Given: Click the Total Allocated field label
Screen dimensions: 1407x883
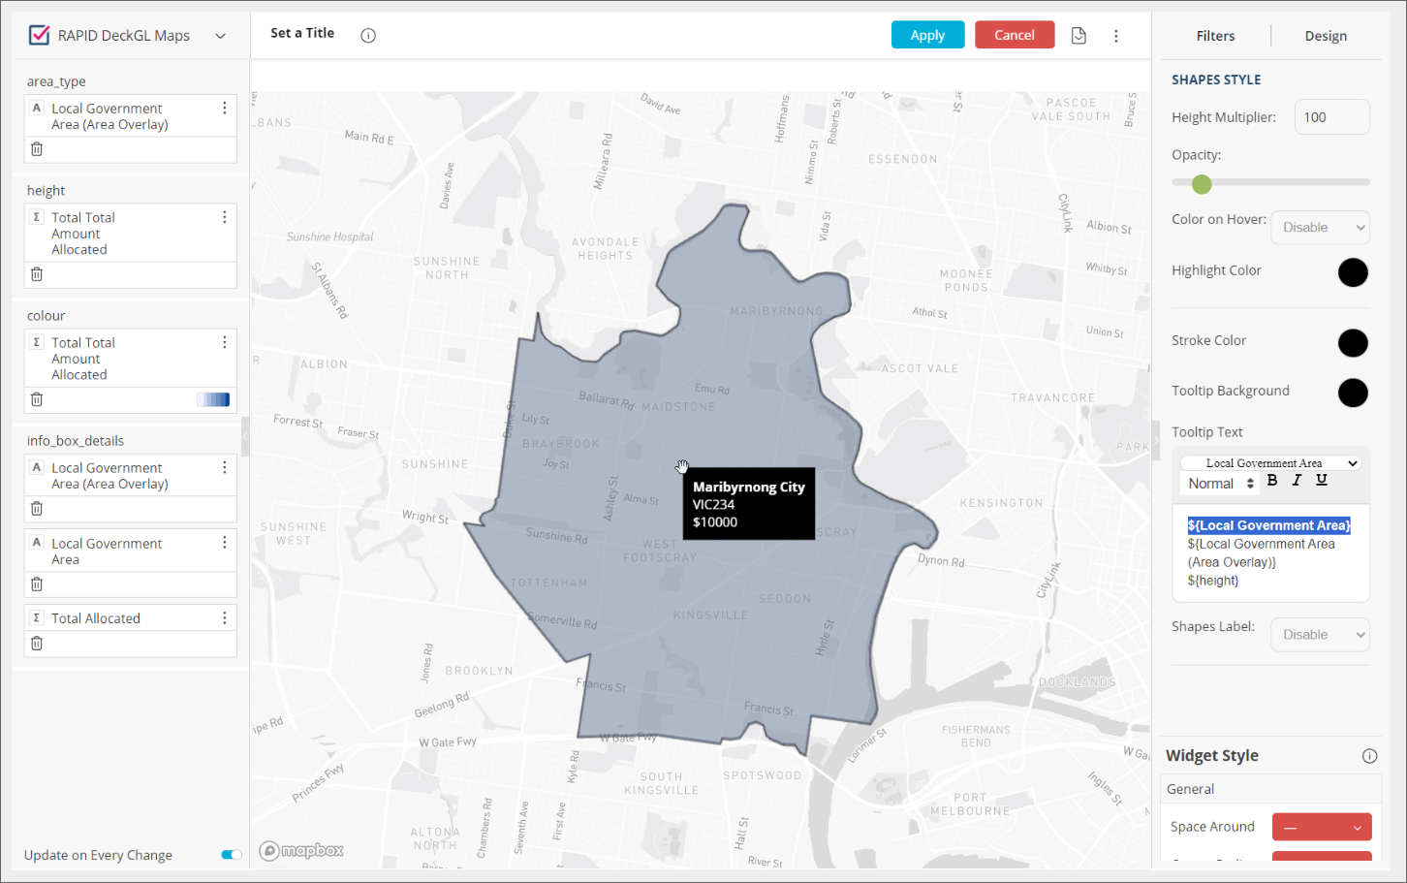Looking at the screenshot, I should click(96, 618).
